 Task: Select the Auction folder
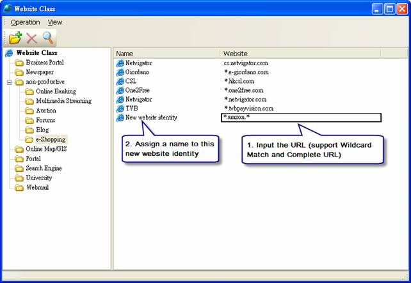point(46,111)
